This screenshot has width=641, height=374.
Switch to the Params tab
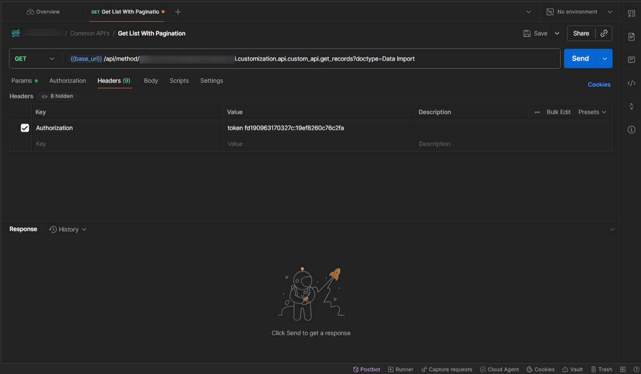(x=25, y=81)
